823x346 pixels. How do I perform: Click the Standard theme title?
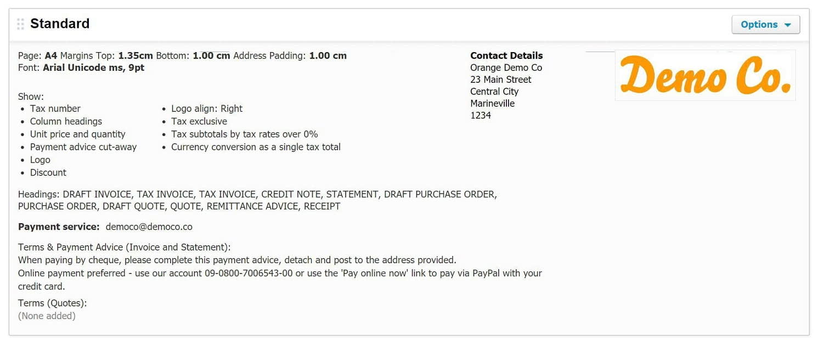click(x=60, y=24)
